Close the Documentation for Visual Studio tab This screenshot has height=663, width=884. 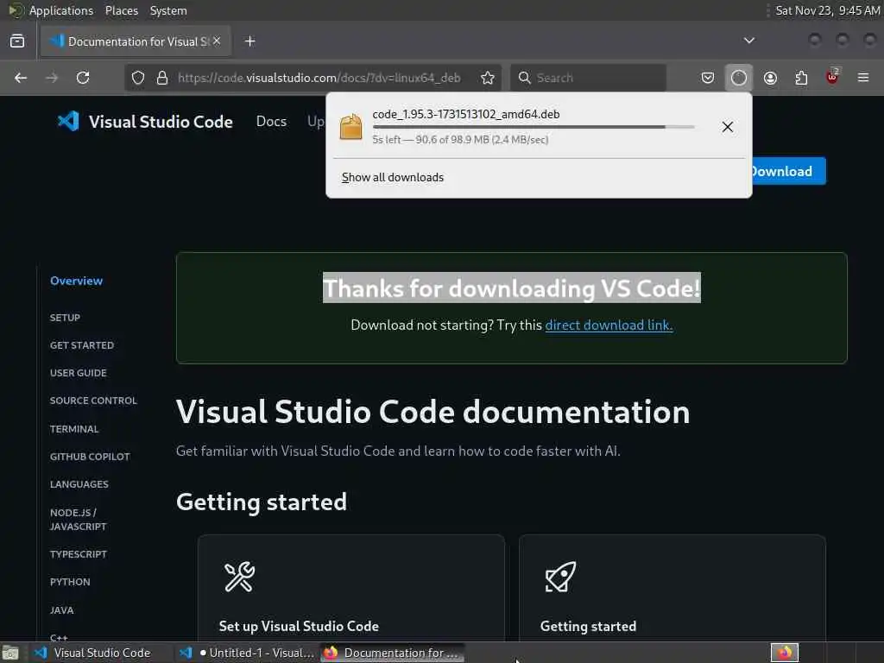pyautogui.click(x=217, y=41)
